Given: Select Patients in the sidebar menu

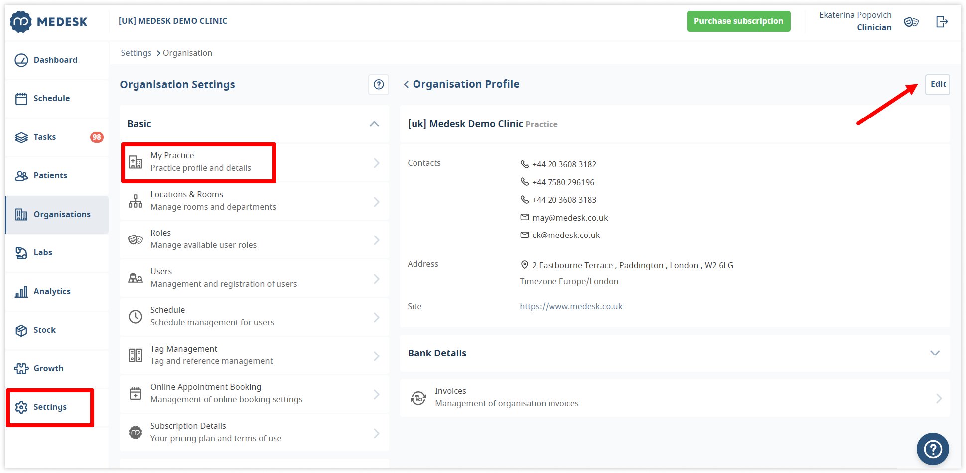Looking at the screenshot, I should (x=57, y=176).
